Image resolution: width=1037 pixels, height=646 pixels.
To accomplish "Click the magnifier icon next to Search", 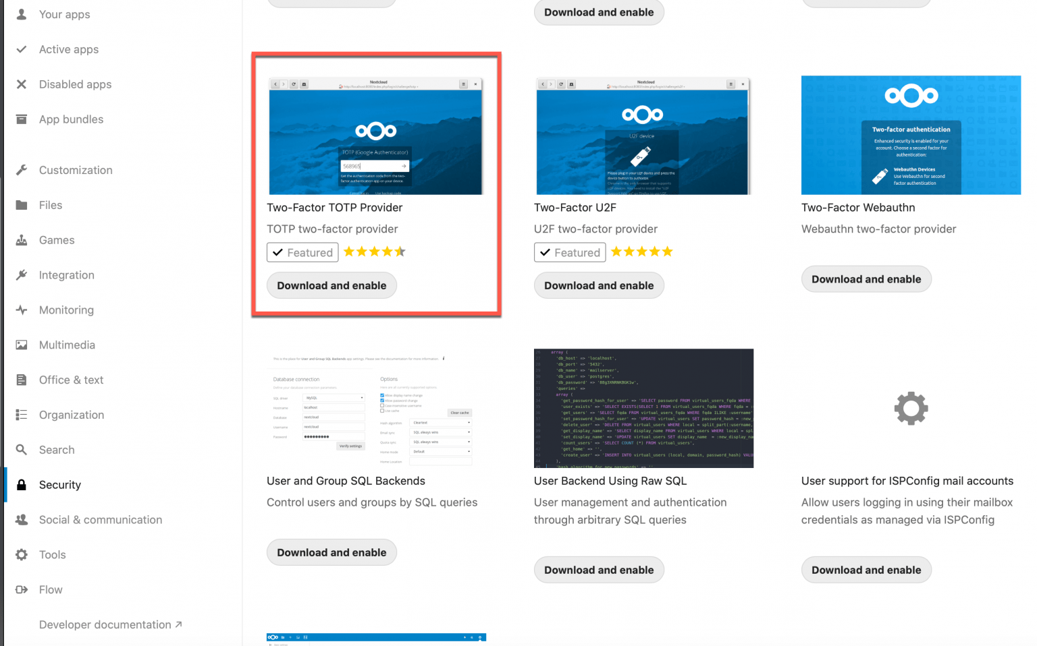I will click(22, 450).
